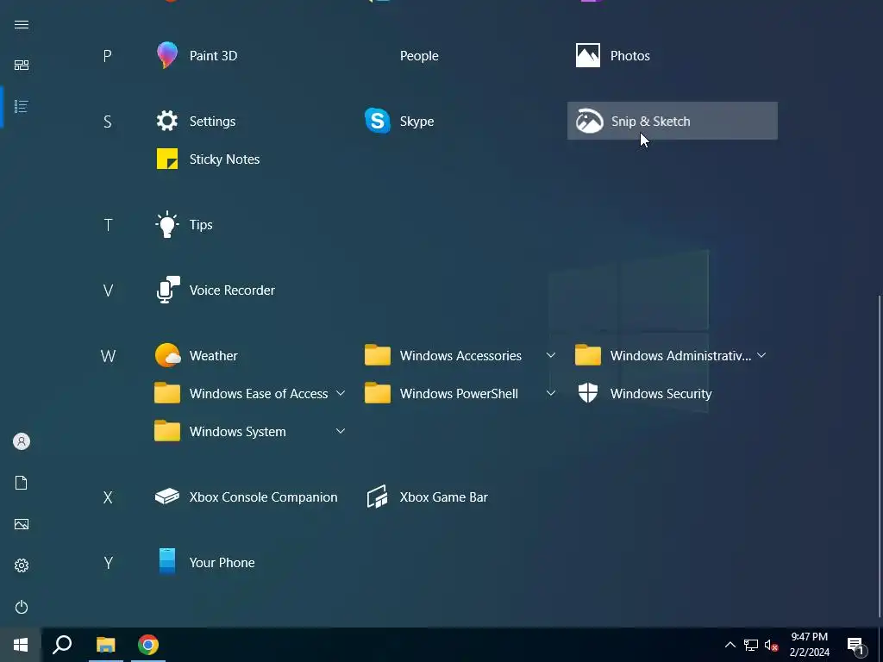
Task: Open File Explorer from taskbar
Action: coord(105,645)
